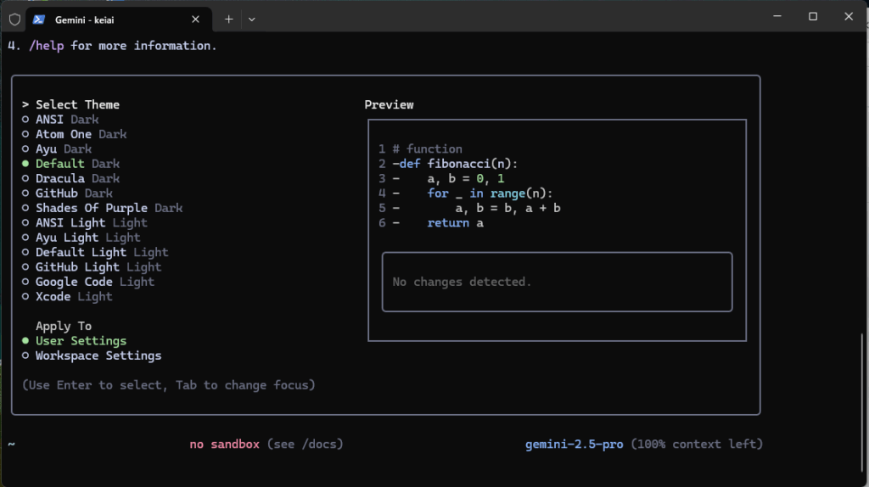This screenshot has width=869, height=487.
Task: Click the a, b = b, a + b line
Action: click(507, 209)
